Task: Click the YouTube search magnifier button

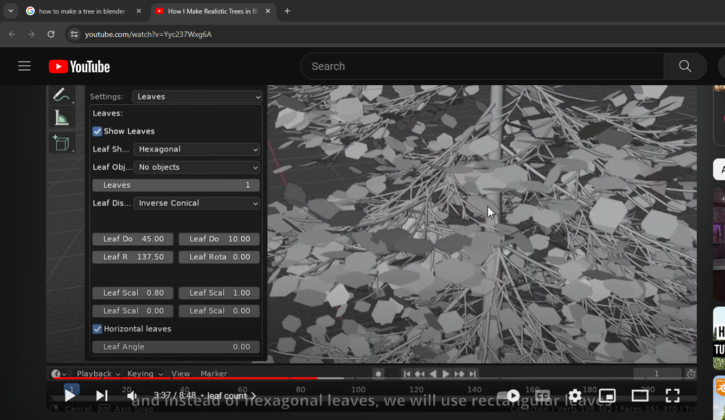Action: coord(685,66)
